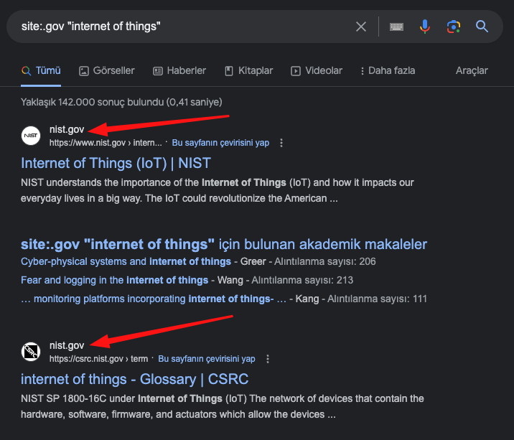Open Internet of Things (IoT) | NIST link
Screen dimensions: 514x440
[116, 163]
